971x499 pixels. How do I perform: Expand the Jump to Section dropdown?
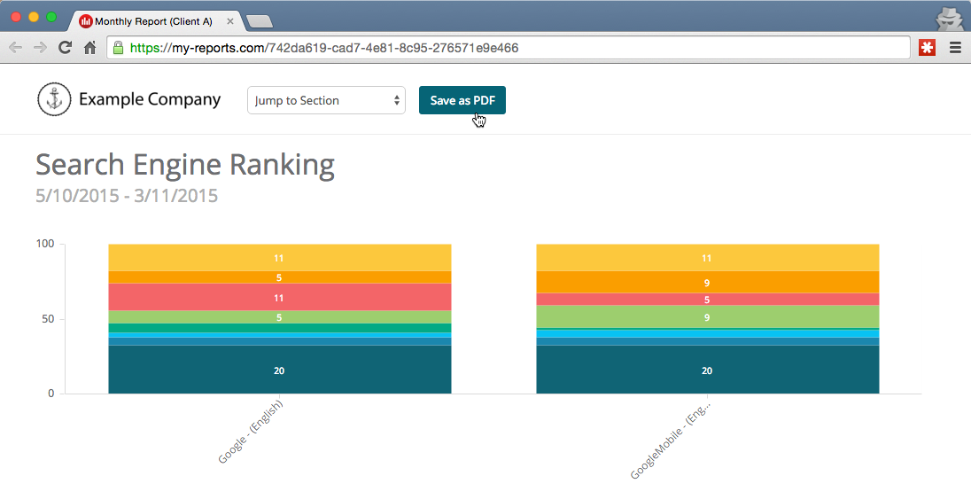(x=326, y=100)
